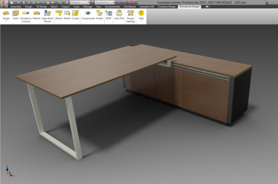The width and height of the screenshot is (278, 184).
Task: Click the Refresh icon in ribbon
Action: pyautogui.click(x=37, y=13)
